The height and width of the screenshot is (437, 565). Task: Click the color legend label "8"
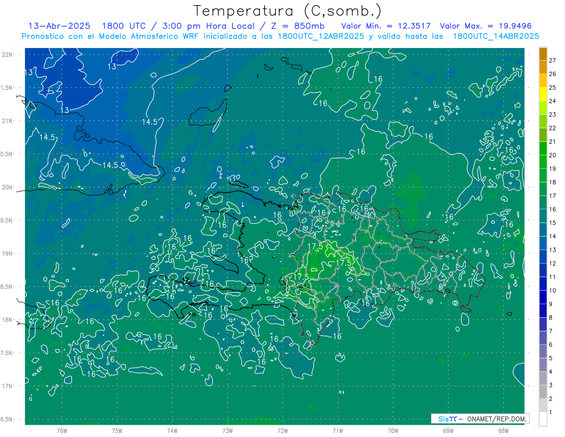pos(551,318)
